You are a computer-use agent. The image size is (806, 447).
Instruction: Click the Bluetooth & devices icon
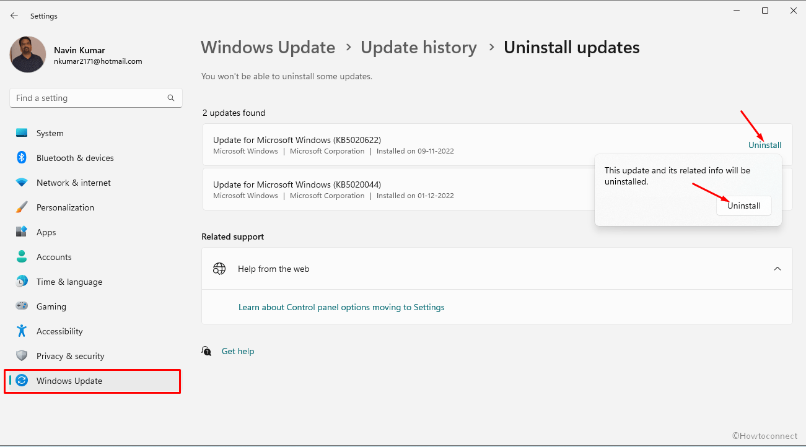[x=22, y=158]
